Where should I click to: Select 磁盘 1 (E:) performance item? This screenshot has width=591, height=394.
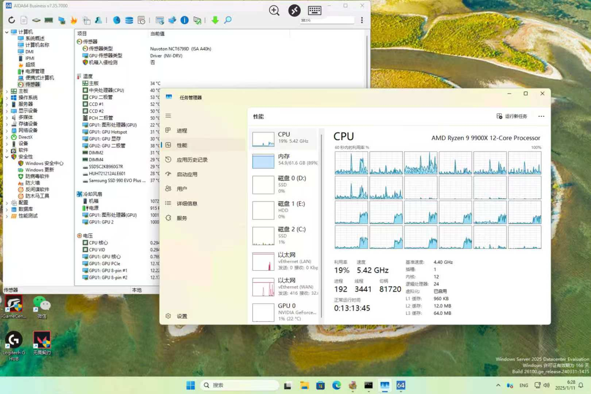(x=284, y=210)
